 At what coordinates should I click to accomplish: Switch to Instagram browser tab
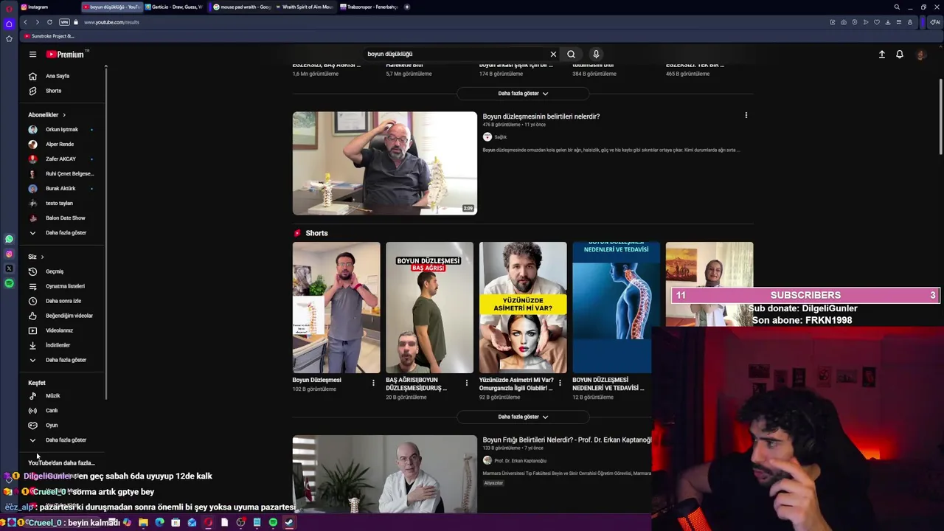pyautogui.click(x=49, y=7)
